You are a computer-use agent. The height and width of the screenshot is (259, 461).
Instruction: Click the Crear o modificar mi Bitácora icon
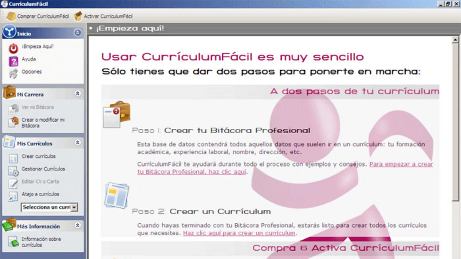click(13, 122)
